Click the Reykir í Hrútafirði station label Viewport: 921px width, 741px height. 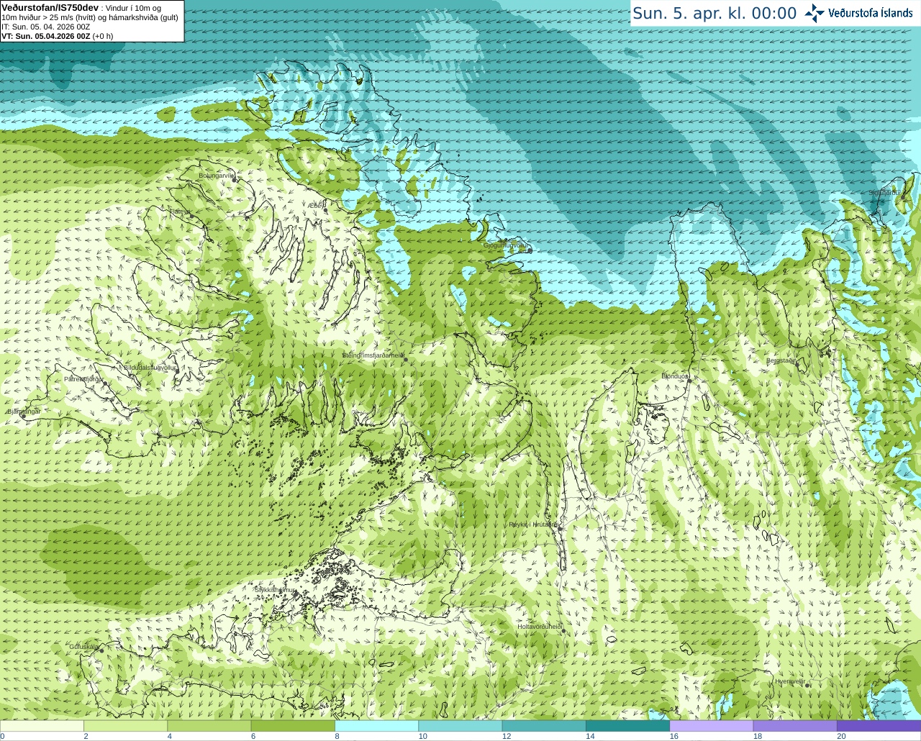tap(533, 525)
